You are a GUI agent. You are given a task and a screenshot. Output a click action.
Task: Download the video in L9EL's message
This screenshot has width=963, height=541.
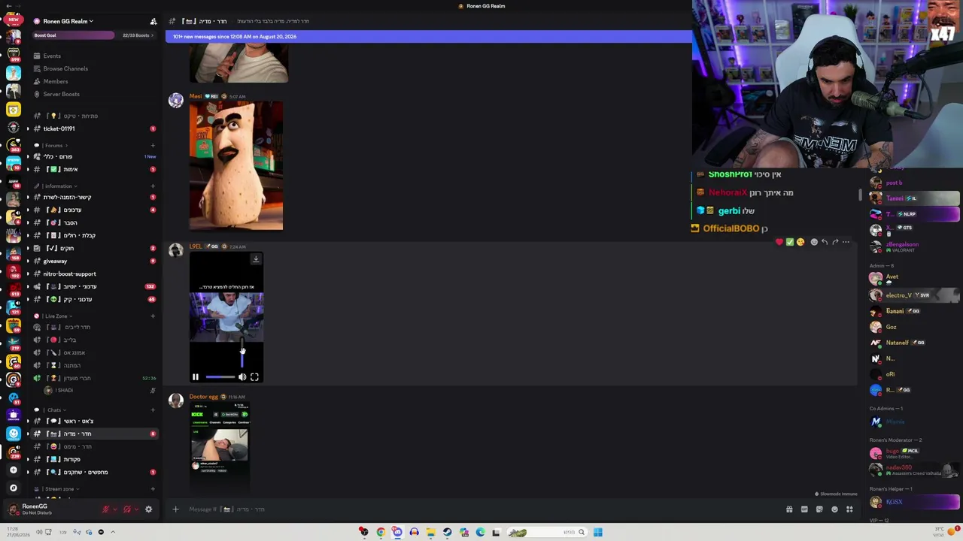click(256, 259)
